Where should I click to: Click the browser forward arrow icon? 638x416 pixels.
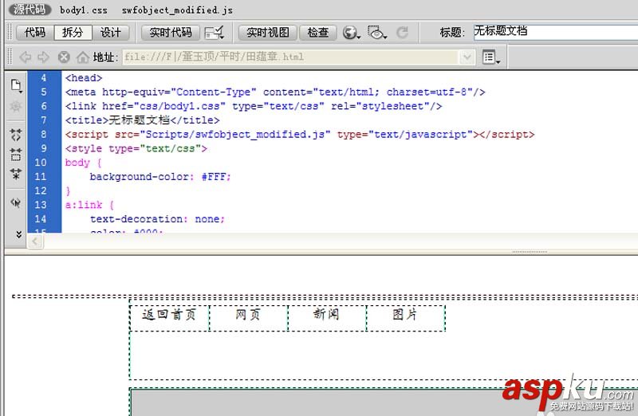[44, 57]
